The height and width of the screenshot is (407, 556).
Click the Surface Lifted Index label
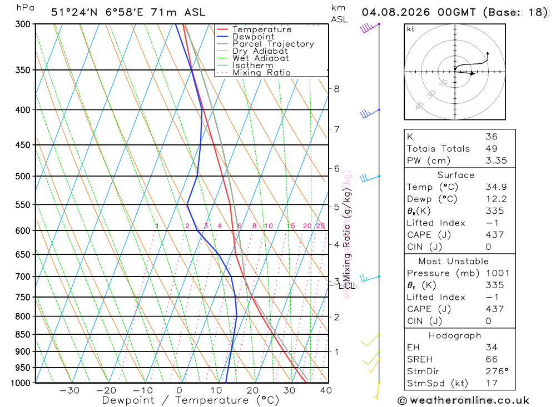(436, 223)
